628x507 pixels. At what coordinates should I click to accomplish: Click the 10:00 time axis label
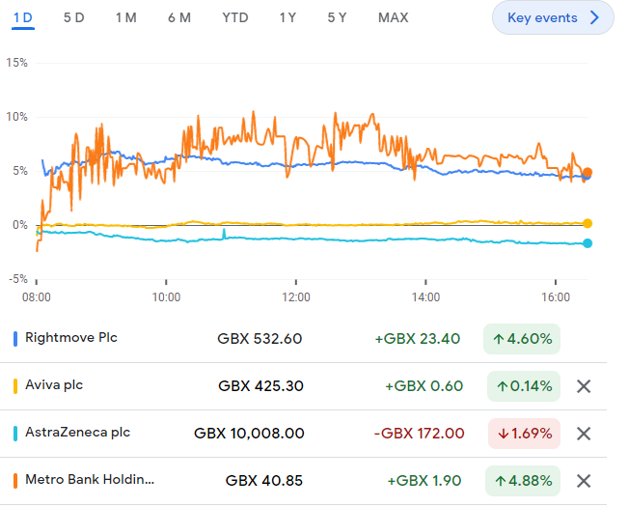click(x=166, y=297)
